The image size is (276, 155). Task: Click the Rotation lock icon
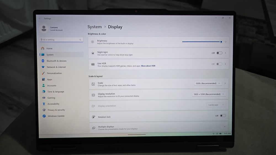pos(94,117)
